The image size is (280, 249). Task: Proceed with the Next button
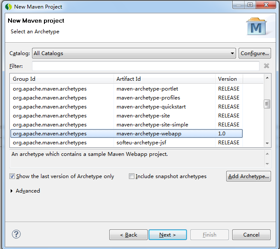[x=168, y=235]
